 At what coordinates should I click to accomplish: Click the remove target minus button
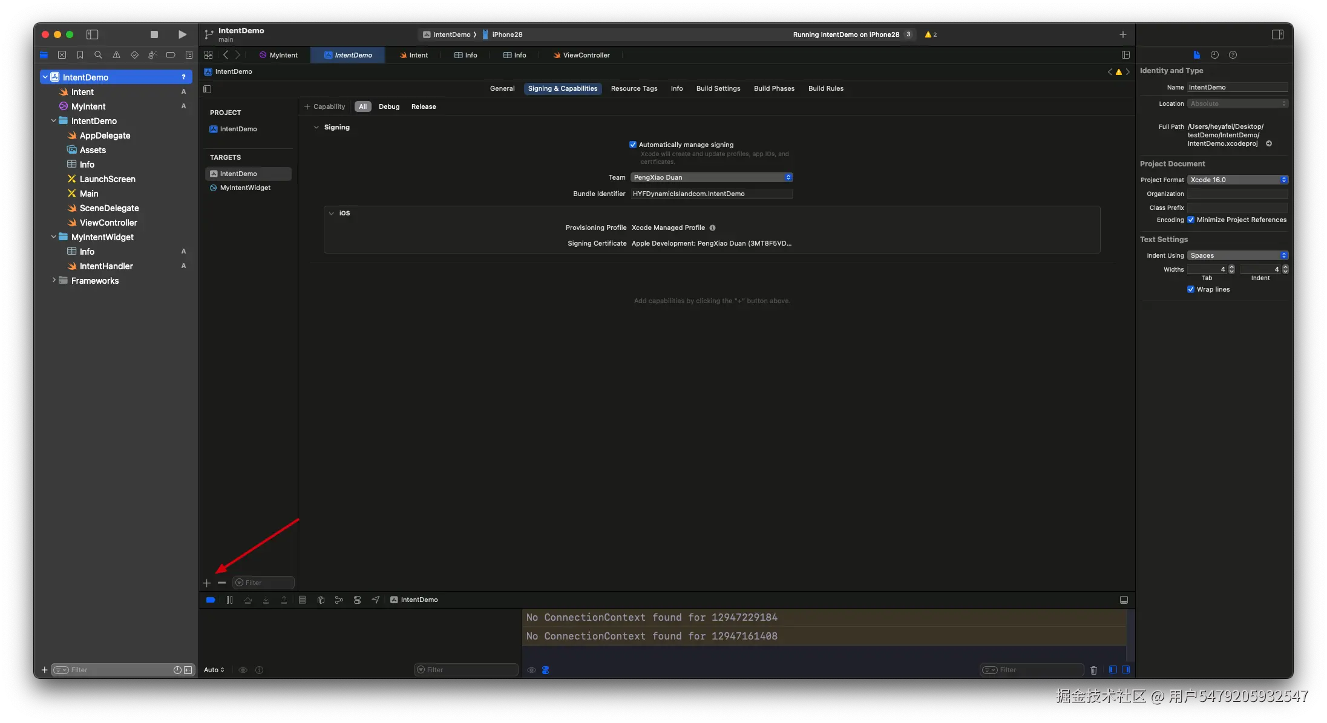click(222, 583)
